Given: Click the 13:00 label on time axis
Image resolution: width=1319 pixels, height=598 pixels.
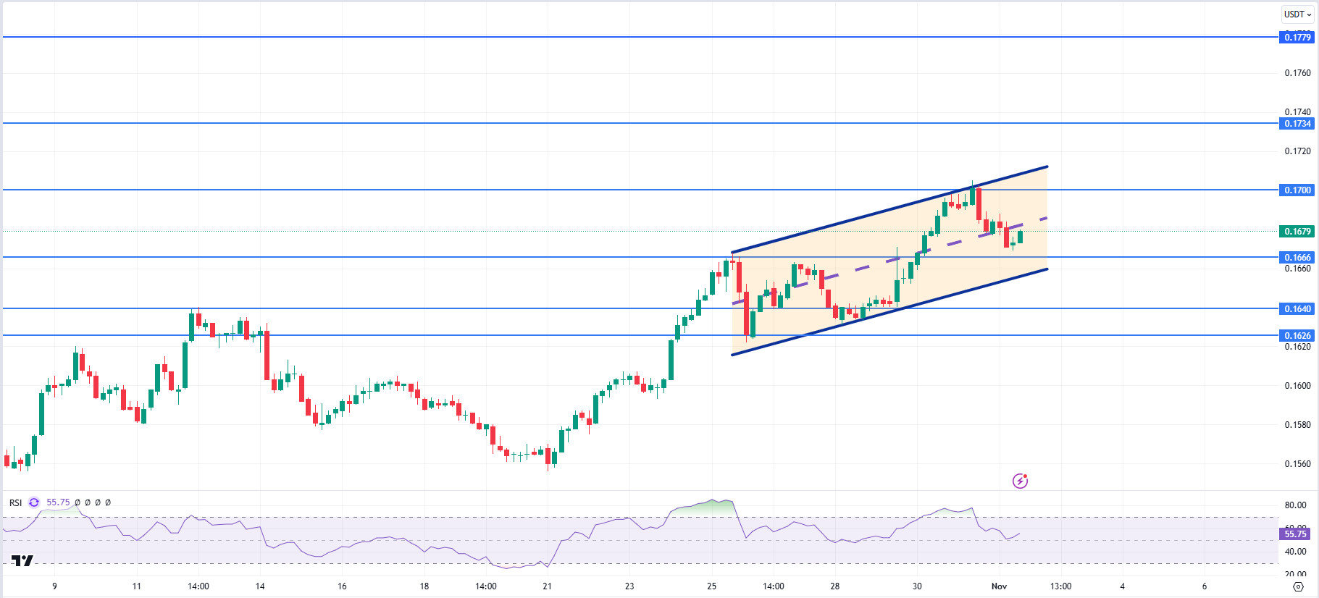Looking at the screenshot, I should point(1060,586).
